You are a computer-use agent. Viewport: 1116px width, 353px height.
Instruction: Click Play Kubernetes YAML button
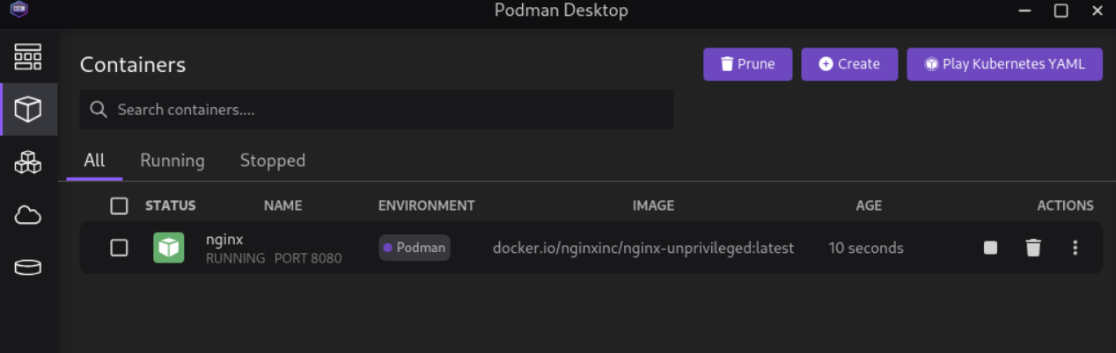click(1004, 64)
